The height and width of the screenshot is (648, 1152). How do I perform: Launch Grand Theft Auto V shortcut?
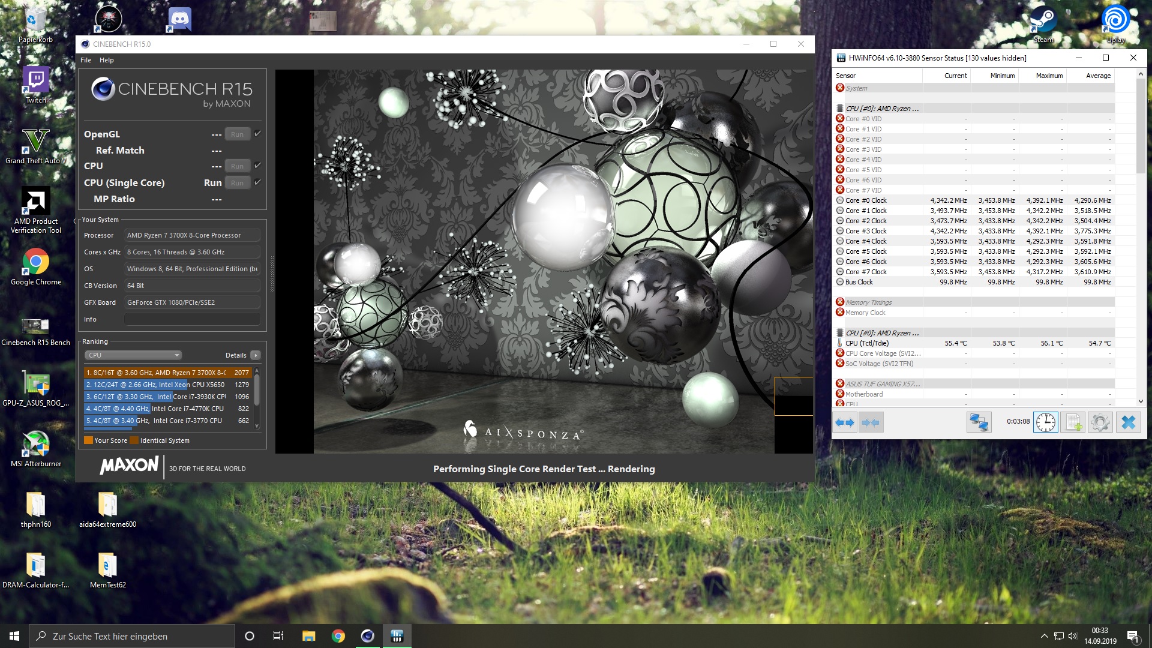pyautogui.click(x=35, y=146)
